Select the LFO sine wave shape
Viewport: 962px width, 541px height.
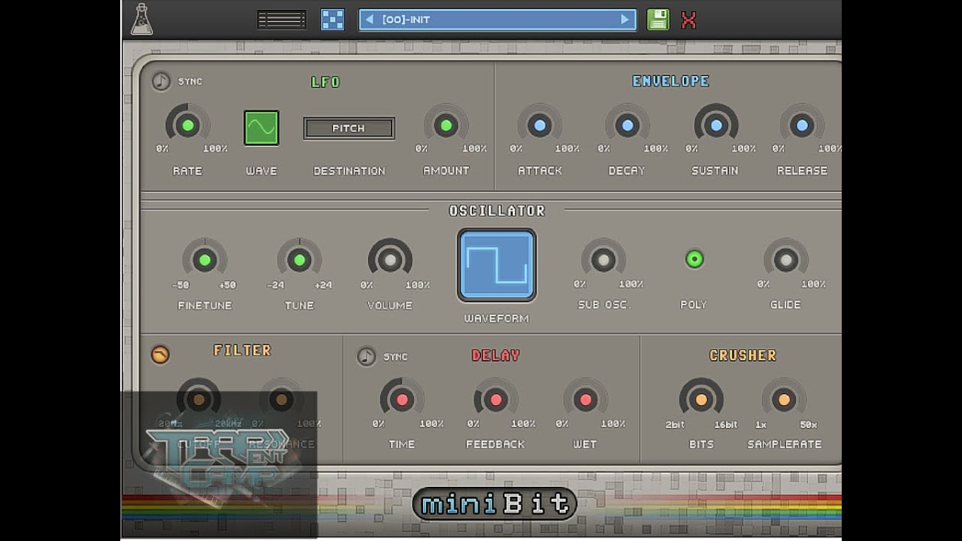click(261, 128)
